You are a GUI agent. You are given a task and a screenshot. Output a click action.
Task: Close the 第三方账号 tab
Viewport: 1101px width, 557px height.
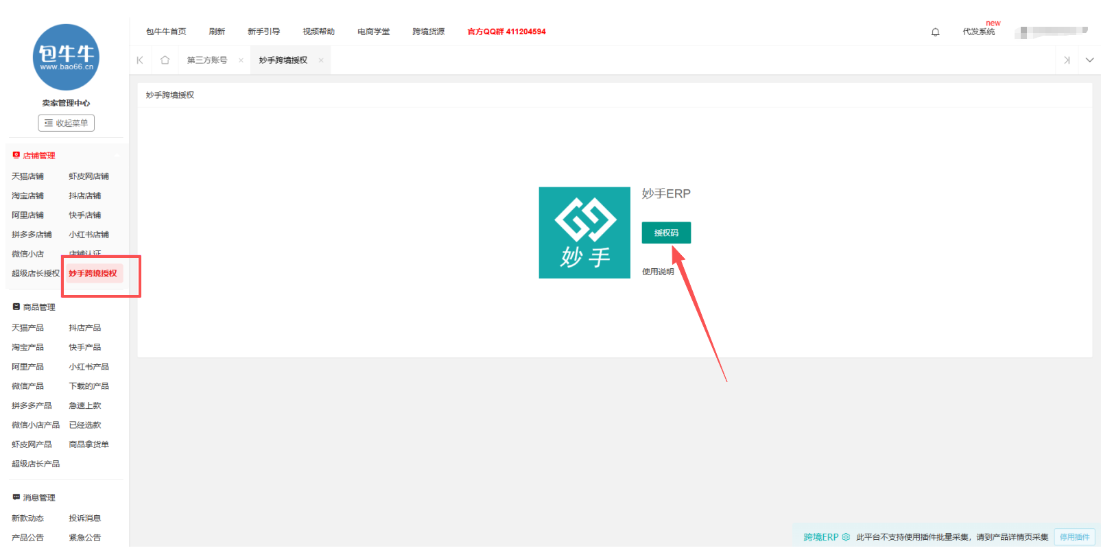(241, 60)
